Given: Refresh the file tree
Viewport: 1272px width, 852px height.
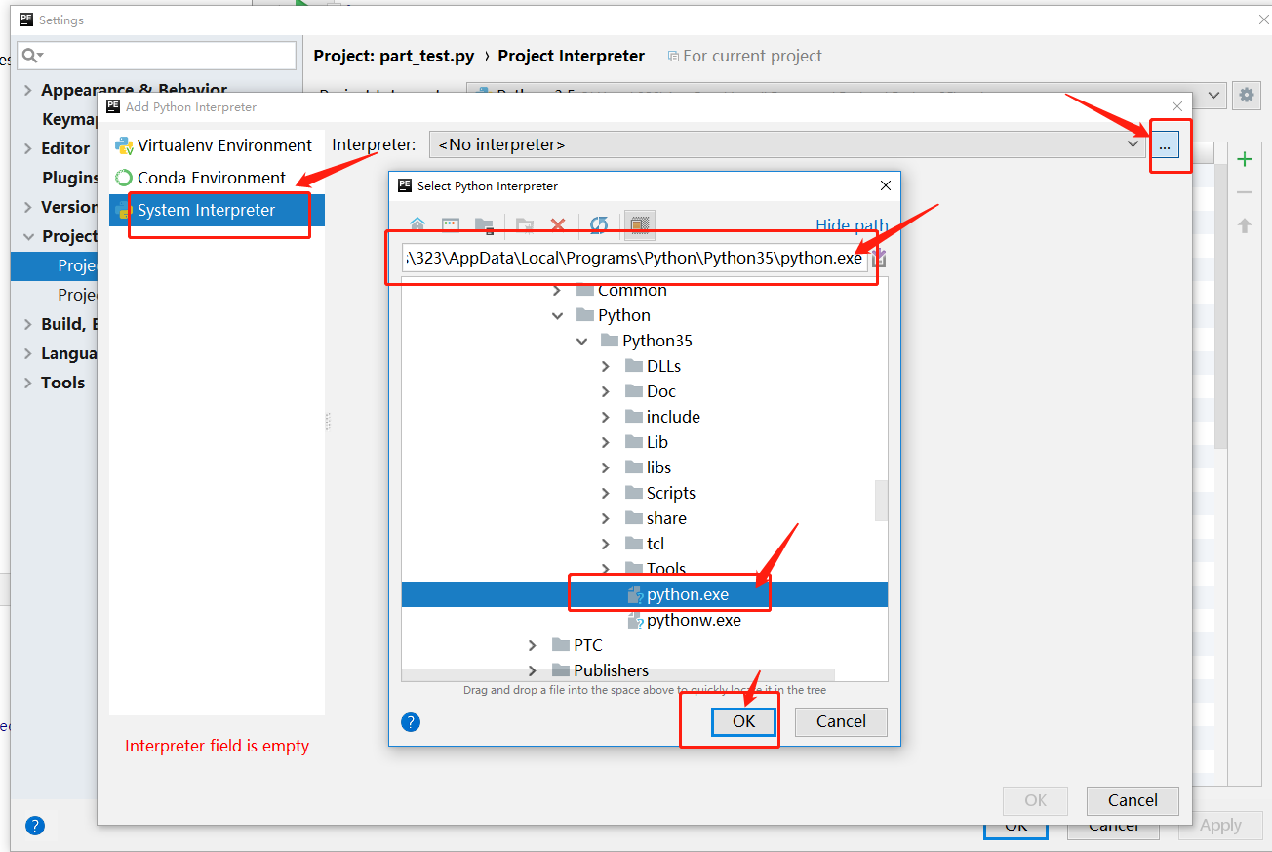Looking at the screenshot, I should [x=599, y=225].
